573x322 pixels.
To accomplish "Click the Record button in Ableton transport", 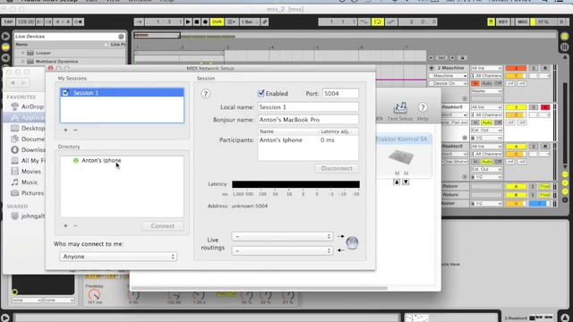I will (x=205, y=21).
